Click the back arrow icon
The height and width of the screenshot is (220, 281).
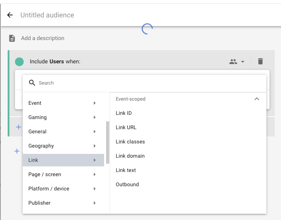[x=10, y=15]
